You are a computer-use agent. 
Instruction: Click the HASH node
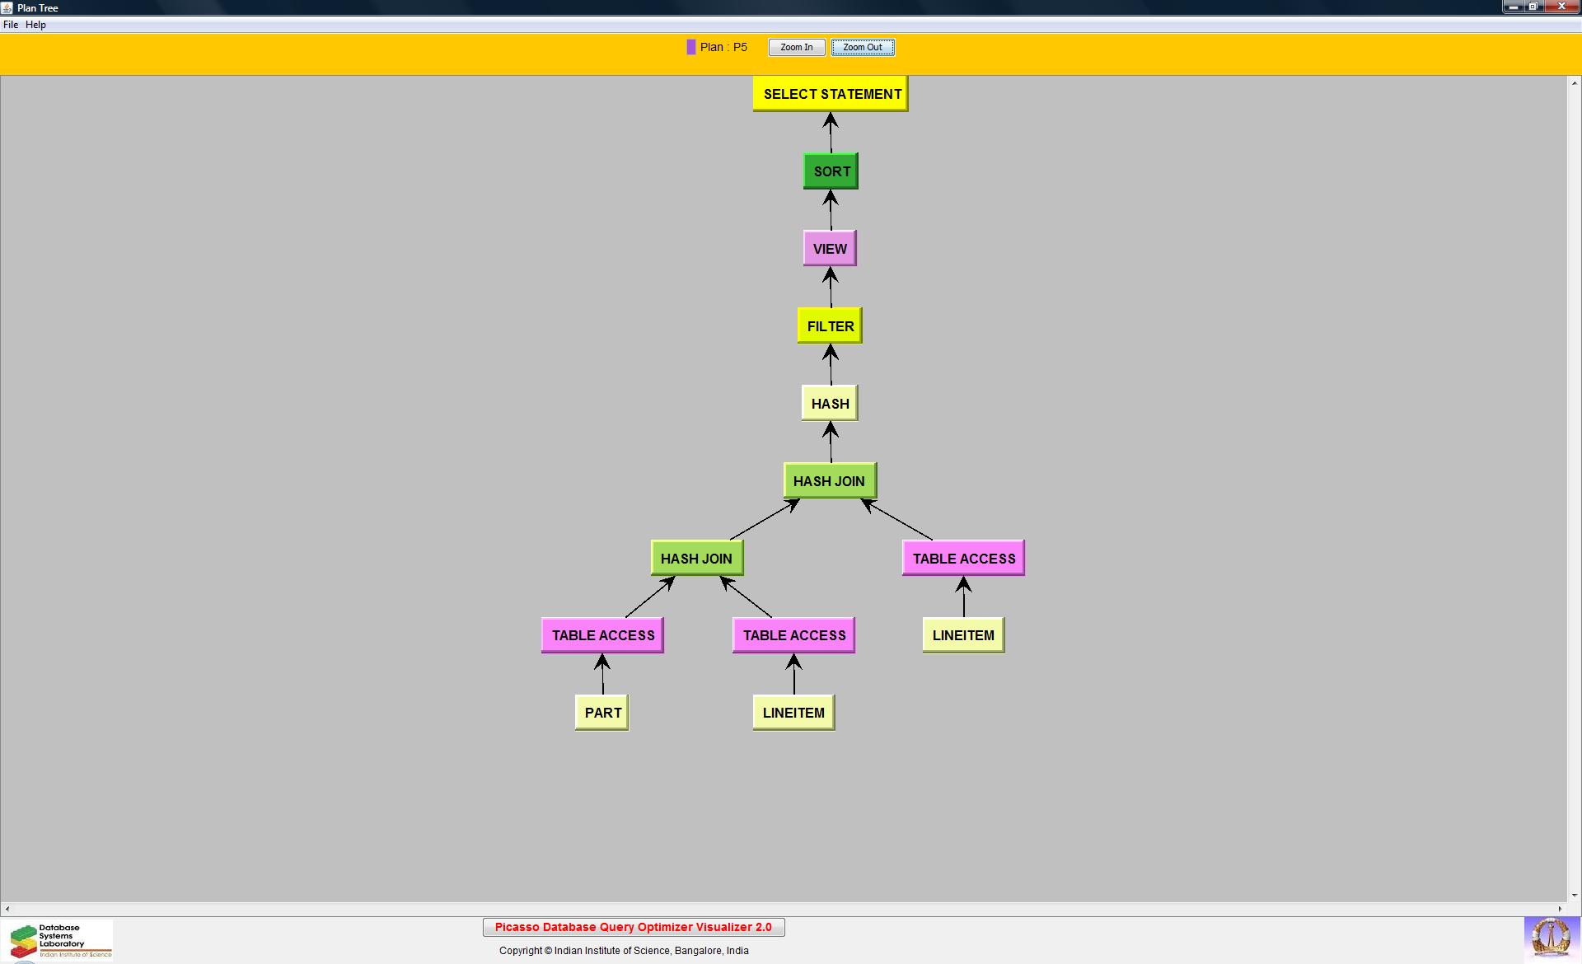[830, 404]
